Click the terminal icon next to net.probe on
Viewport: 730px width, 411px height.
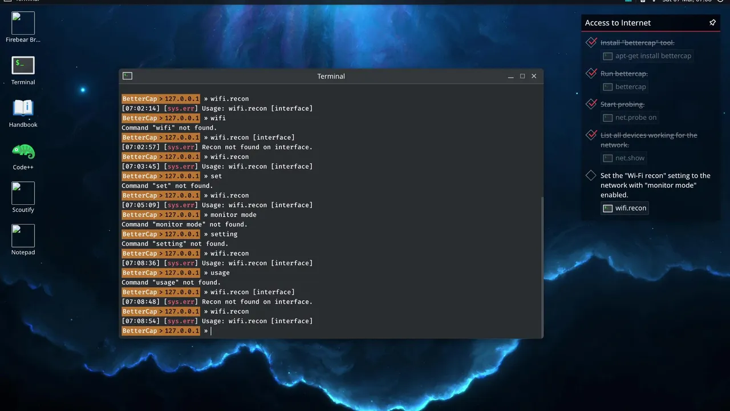pos(608,118)
